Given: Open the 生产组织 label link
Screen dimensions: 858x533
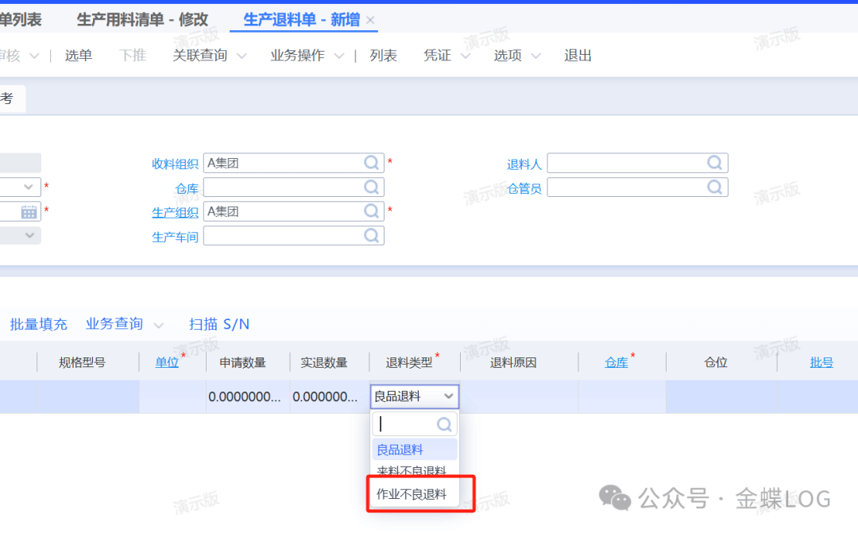Looking at the screenshot, I should click(x=175, y=213).
